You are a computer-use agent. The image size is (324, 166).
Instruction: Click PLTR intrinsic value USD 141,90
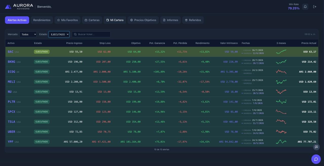[231, 102]
